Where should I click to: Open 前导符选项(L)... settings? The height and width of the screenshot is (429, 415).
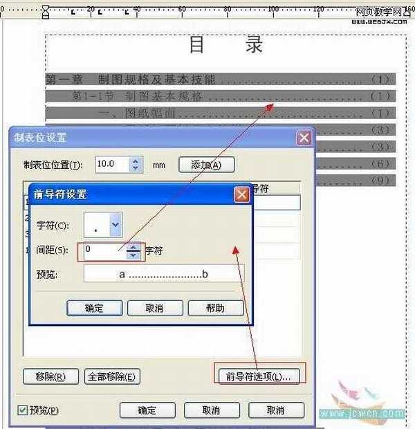coord(259,376)
